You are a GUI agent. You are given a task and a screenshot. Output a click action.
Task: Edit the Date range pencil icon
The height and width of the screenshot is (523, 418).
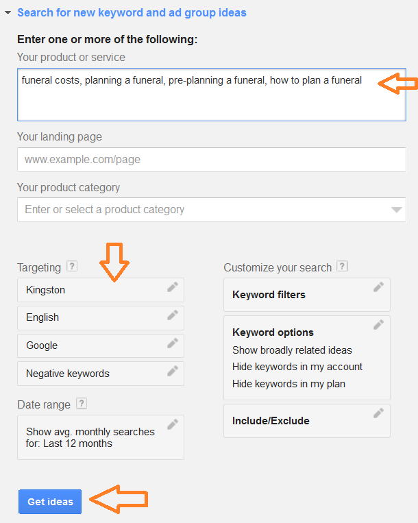click(172, 424)
